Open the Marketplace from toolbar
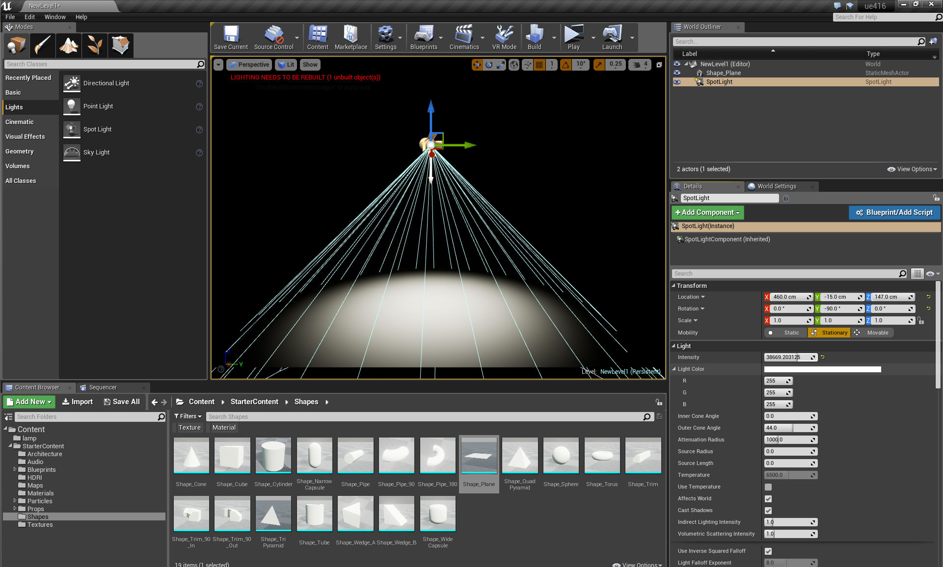The width and height of the screenshot is (943, 567). (x=350, y=38)
